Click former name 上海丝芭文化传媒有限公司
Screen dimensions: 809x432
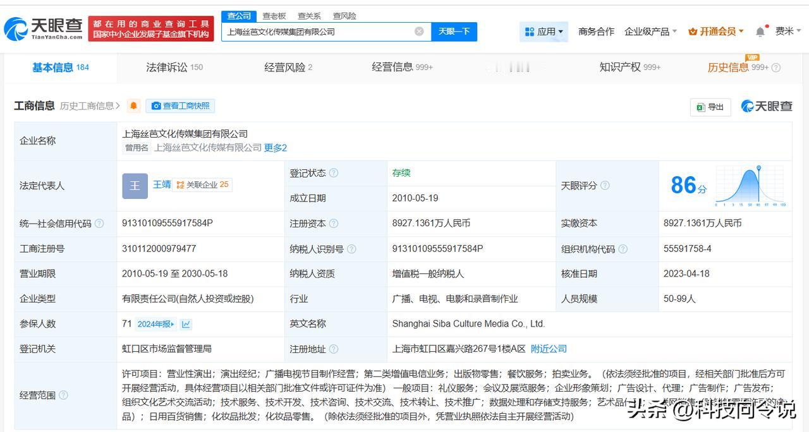(208, 147)
